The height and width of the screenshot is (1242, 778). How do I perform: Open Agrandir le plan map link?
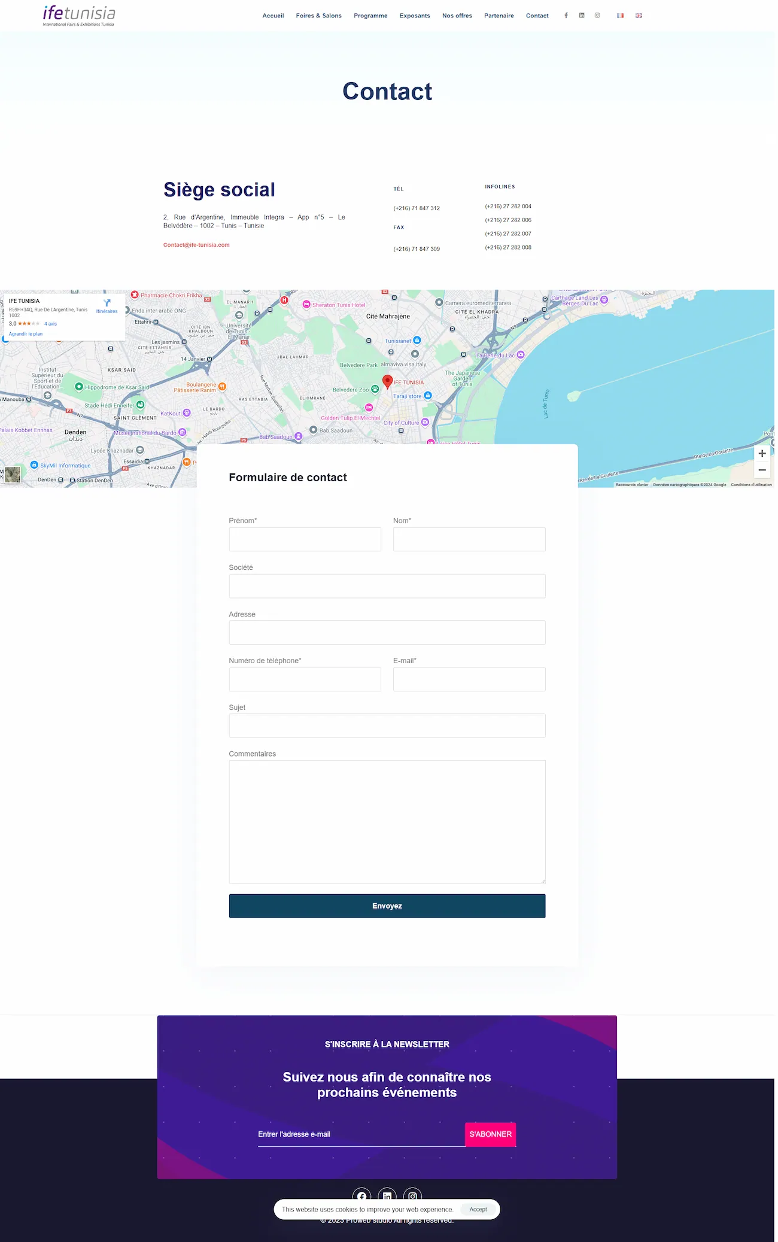(26, 334)
